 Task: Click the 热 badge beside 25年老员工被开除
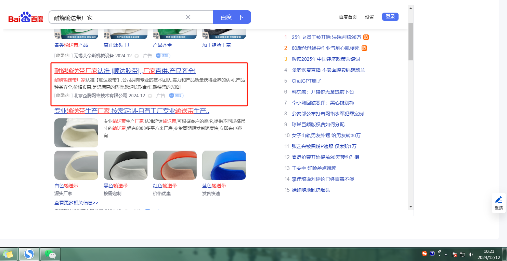pos(366,37)
